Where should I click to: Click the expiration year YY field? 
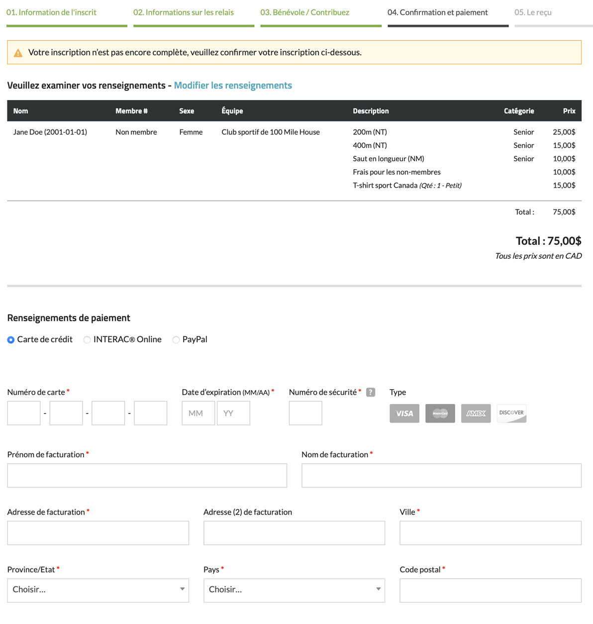point(233,413)
